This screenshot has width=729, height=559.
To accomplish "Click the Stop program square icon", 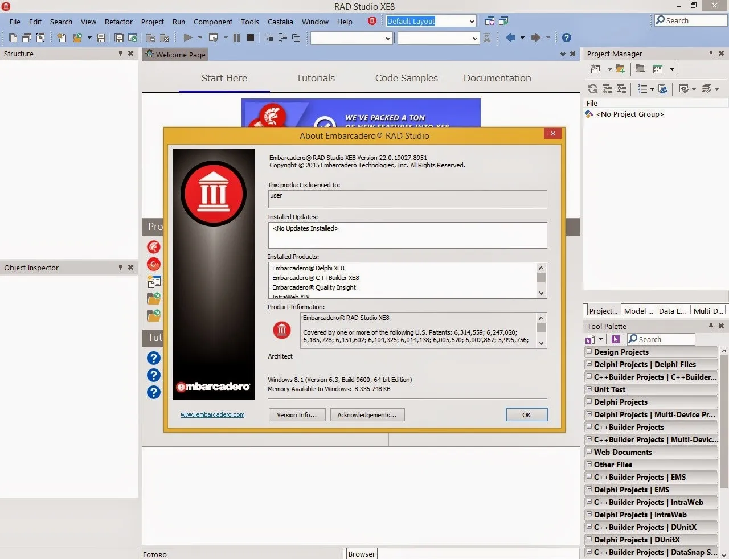I will (x=251, y=38).
